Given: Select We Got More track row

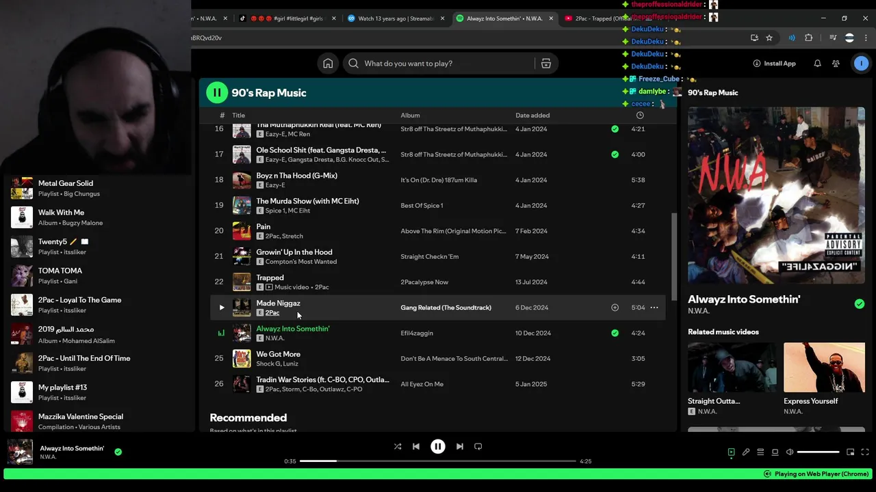Looking at the screenshot, I should point(438,359).
